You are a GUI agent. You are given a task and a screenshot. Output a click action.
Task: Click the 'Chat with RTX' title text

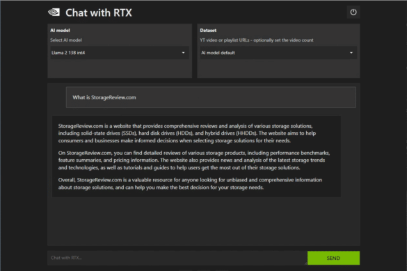(99, 13)
